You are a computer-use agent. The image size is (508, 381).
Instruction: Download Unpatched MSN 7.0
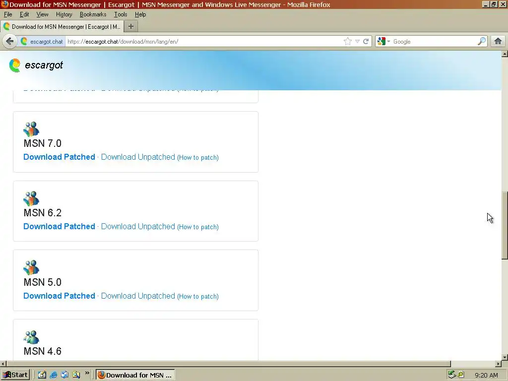(x=138, y=157)
